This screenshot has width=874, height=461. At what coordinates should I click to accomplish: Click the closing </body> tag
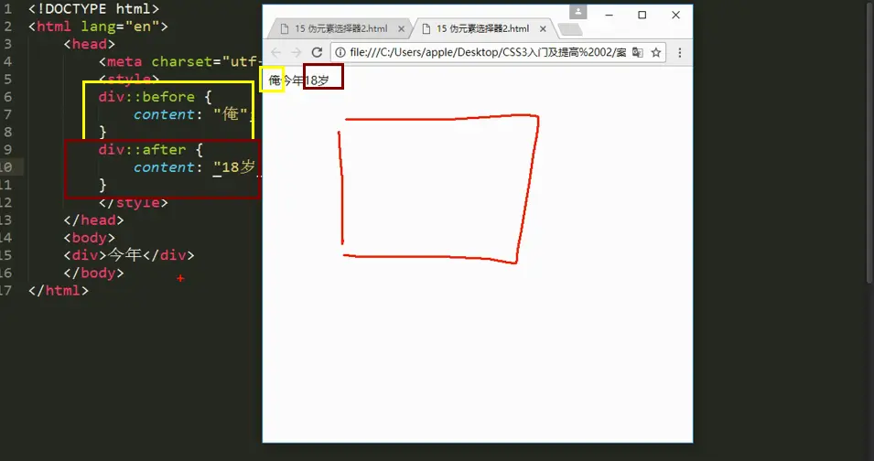[x=93, y=273]
